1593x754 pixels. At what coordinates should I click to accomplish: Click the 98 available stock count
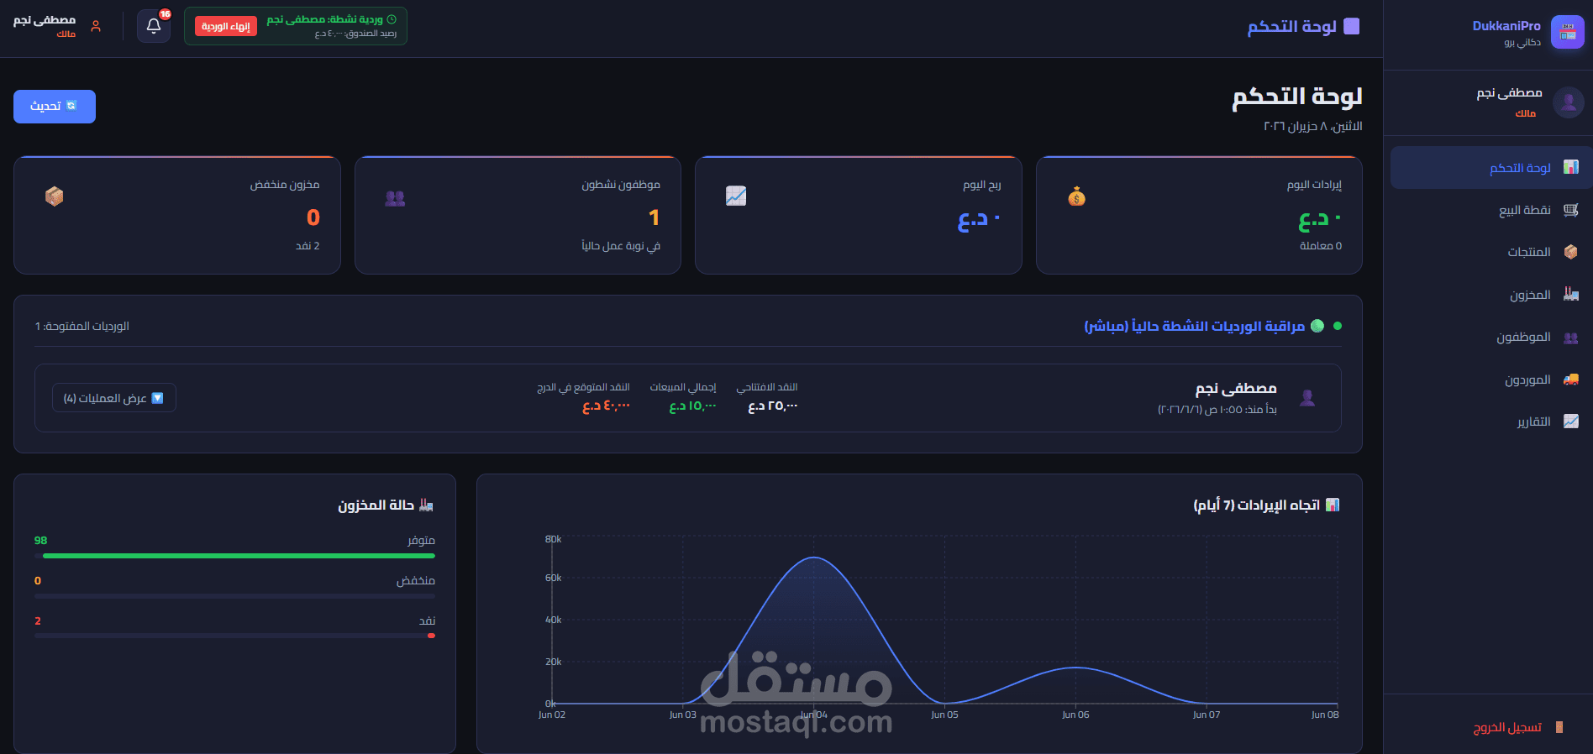[x=40, y=541]
